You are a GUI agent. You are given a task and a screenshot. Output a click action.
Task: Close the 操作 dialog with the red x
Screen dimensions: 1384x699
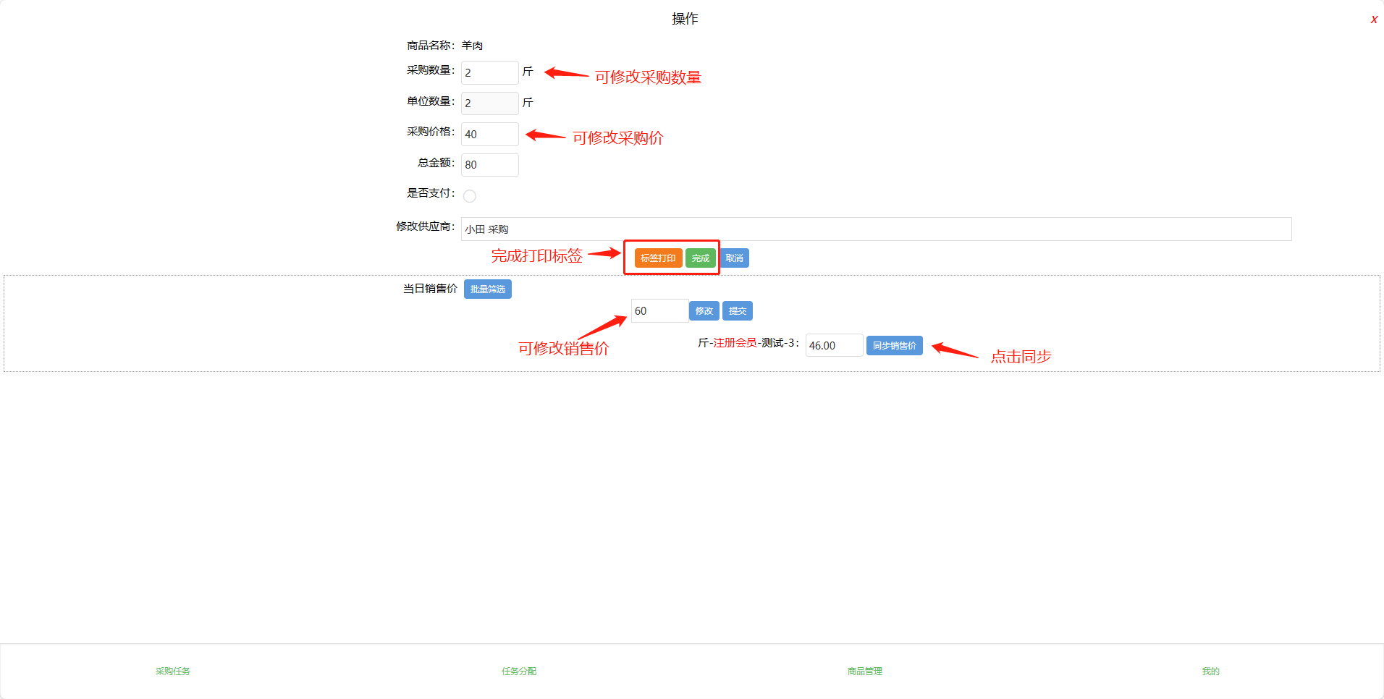1373,20
